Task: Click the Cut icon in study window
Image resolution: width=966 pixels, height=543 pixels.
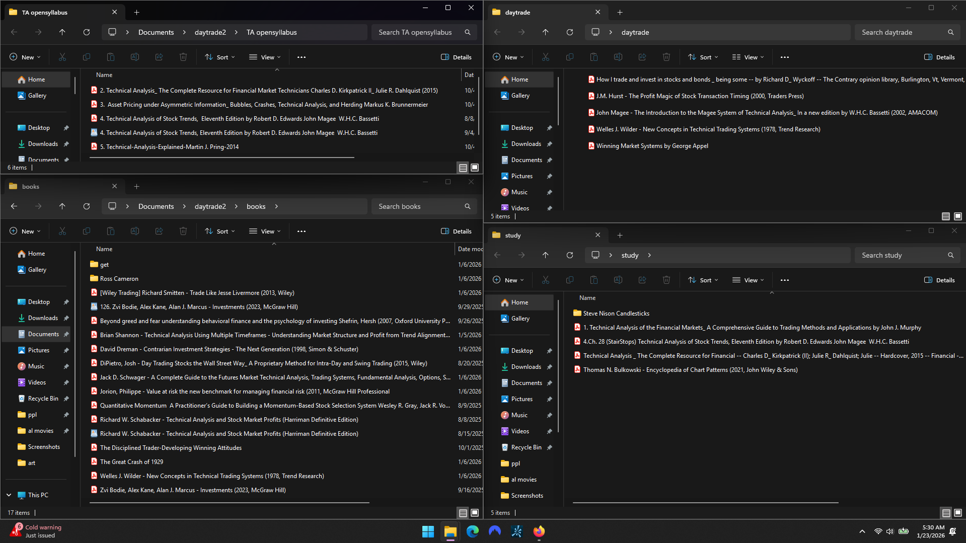Action: tap(546, 280)
